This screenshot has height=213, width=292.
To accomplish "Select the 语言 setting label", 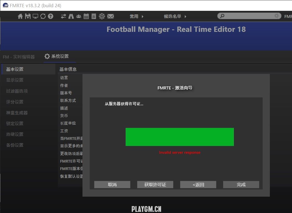I will [64, 78].
